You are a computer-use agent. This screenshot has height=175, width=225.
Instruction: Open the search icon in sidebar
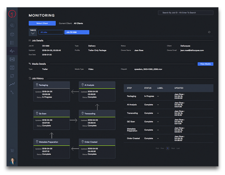pos(12,26)
